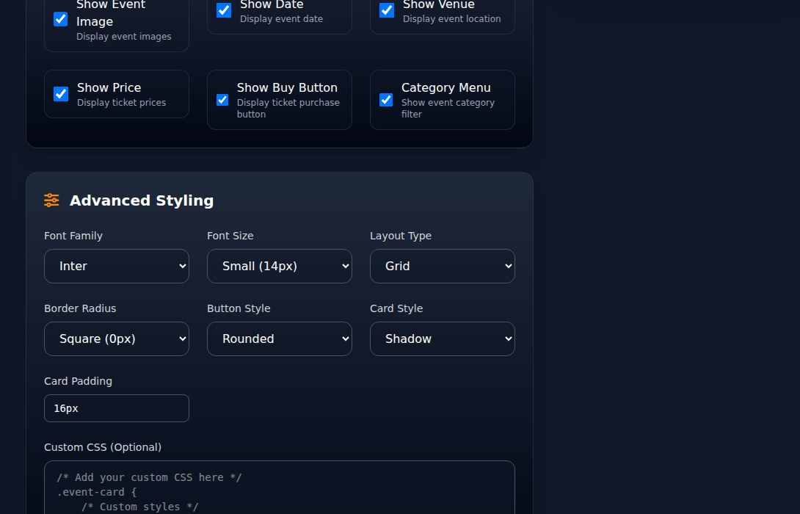
Task: Click the Border Radius label
Action: tap(80, 308)
